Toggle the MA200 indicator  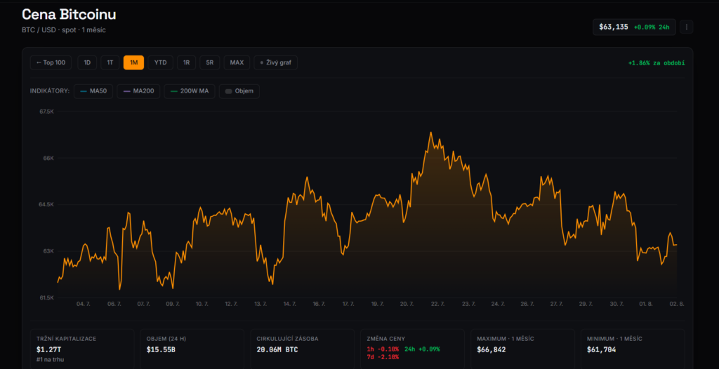click(x=138, y=91)
